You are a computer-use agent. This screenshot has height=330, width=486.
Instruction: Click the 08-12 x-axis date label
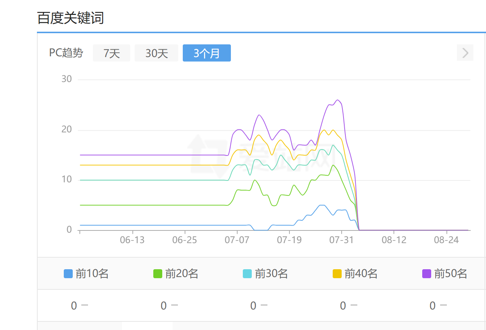coord(393,240)
